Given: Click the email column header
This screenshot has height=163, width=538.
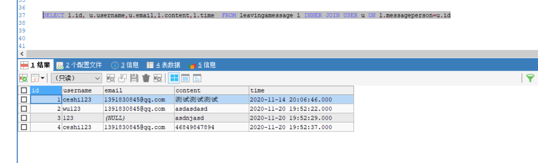Looking at the screenshot, I should pos(139,90).
